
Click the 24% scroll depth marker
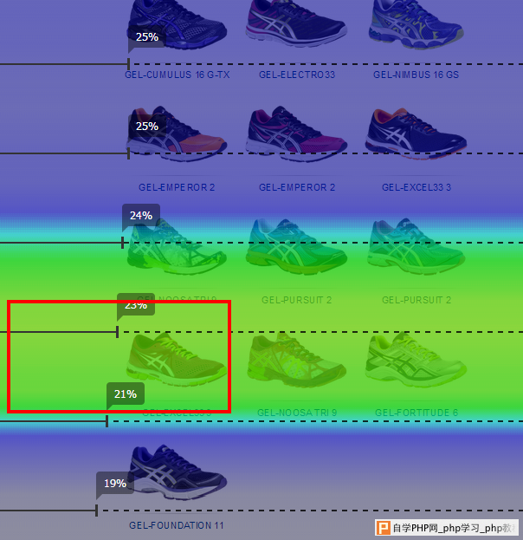point(141,215)
